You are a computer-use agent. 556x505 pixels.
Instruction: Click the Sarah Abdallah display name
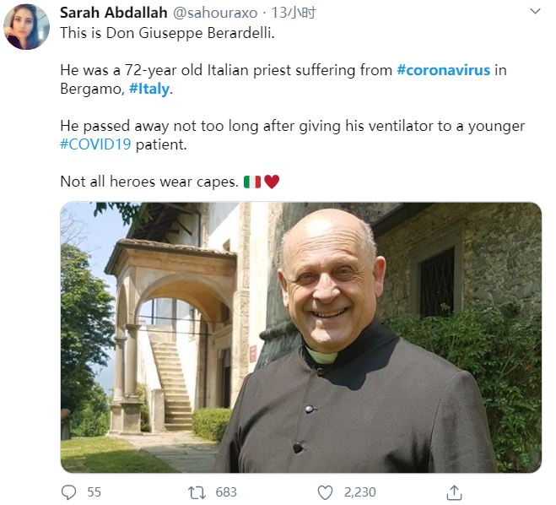pyautogui.click(x=116, y=13)
